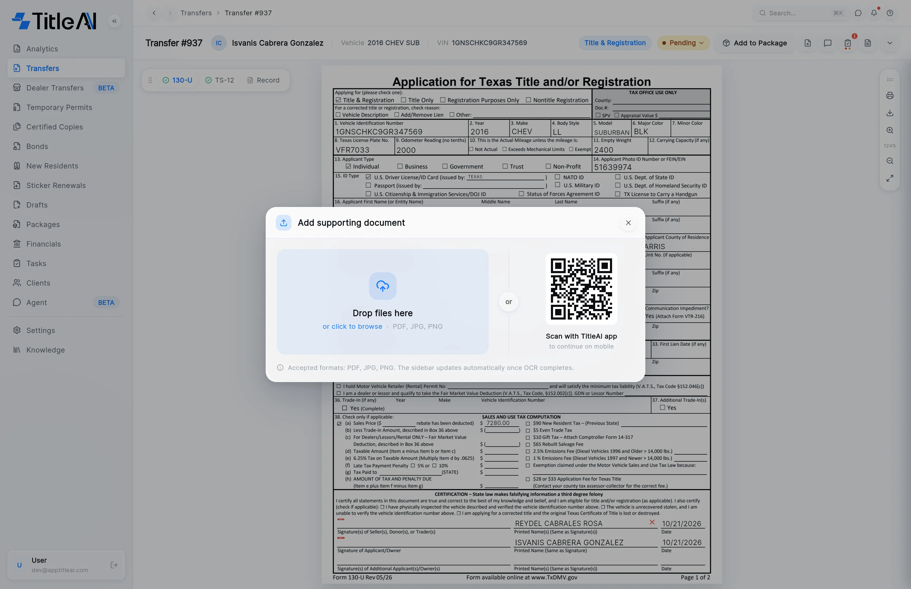Download the document from the right toolbar
Screen dimensions: 911x589
pos(890,113)
